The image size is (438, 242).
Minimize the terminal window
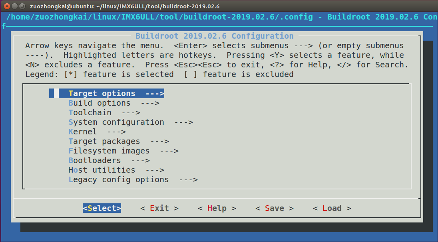point(15,6)
